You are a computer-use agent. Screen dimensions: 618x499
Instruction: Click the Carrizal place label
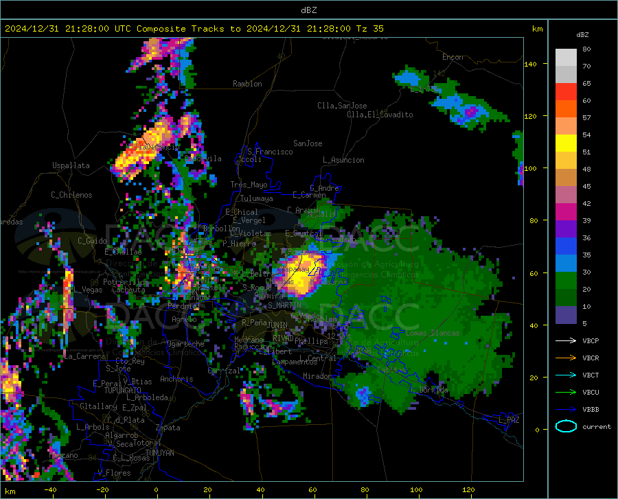224,371
